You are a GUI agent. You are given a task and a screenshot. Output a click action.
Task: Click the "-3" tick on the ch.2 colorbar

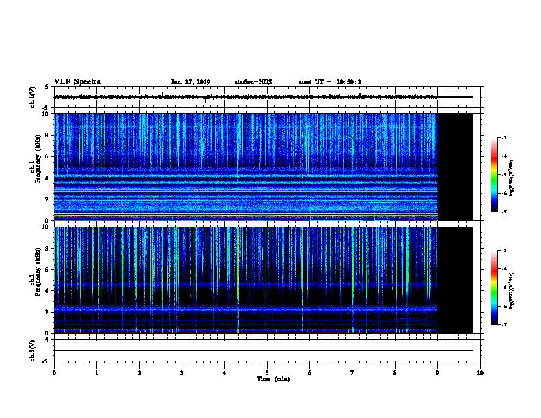504,251
